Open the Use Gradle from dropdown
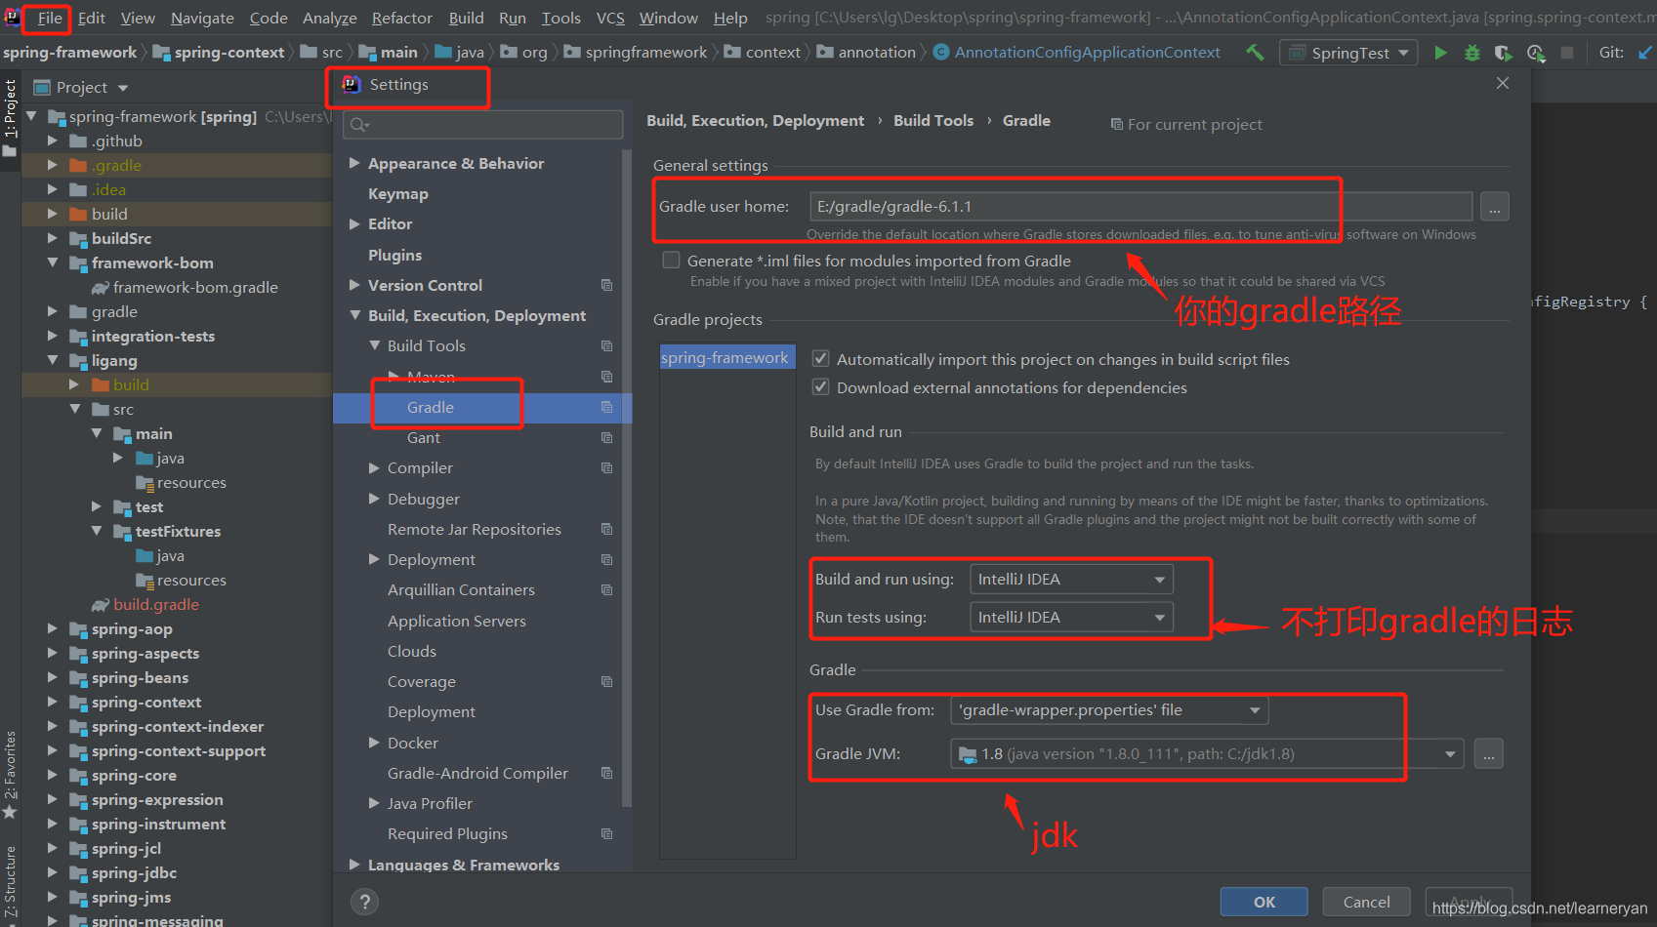The height and width of the screenshot is (927, 1657). click(1109, 710)
